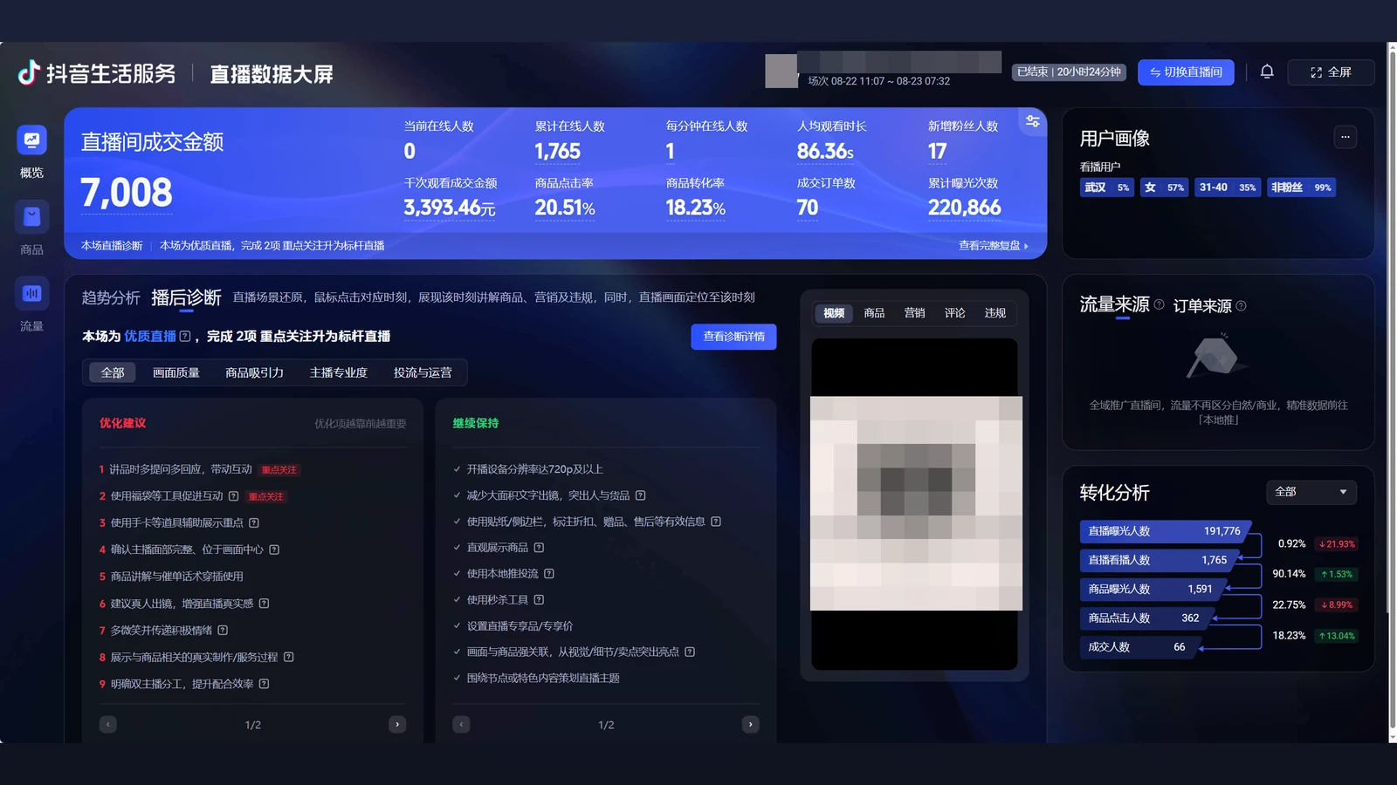
Task: Click the notification bell icon
Action: pos(1267,72)
